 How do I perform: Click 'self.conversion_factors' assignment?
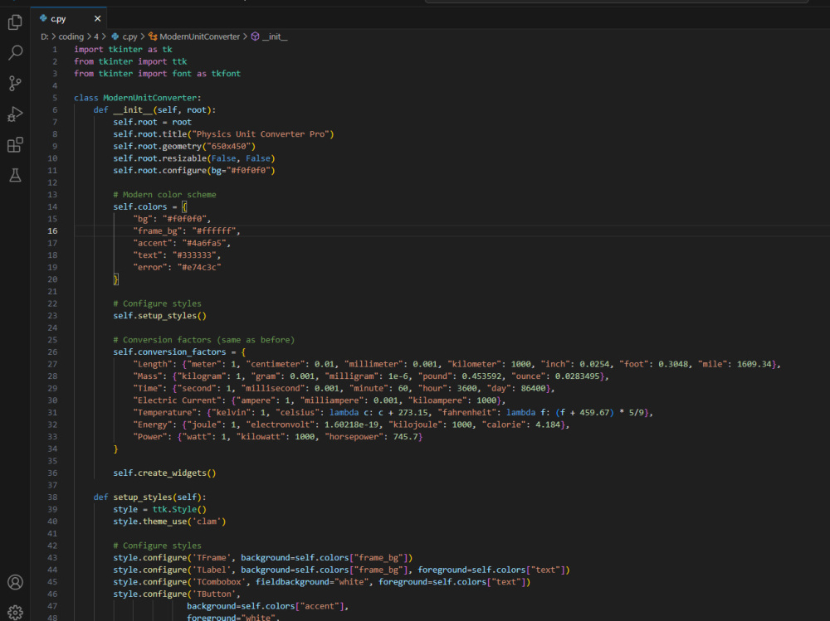point(169,352)
